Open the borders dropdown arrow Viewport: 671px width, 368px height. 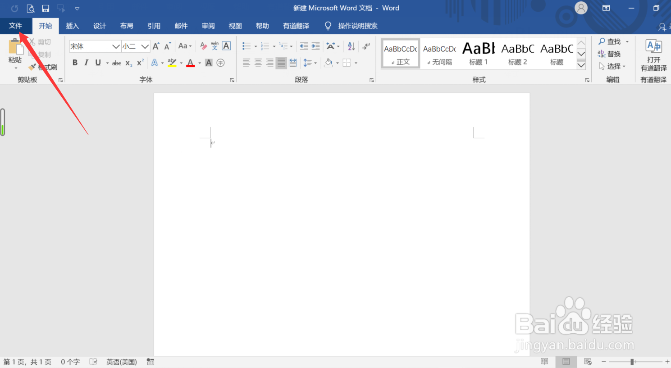(x=356, y=63)
